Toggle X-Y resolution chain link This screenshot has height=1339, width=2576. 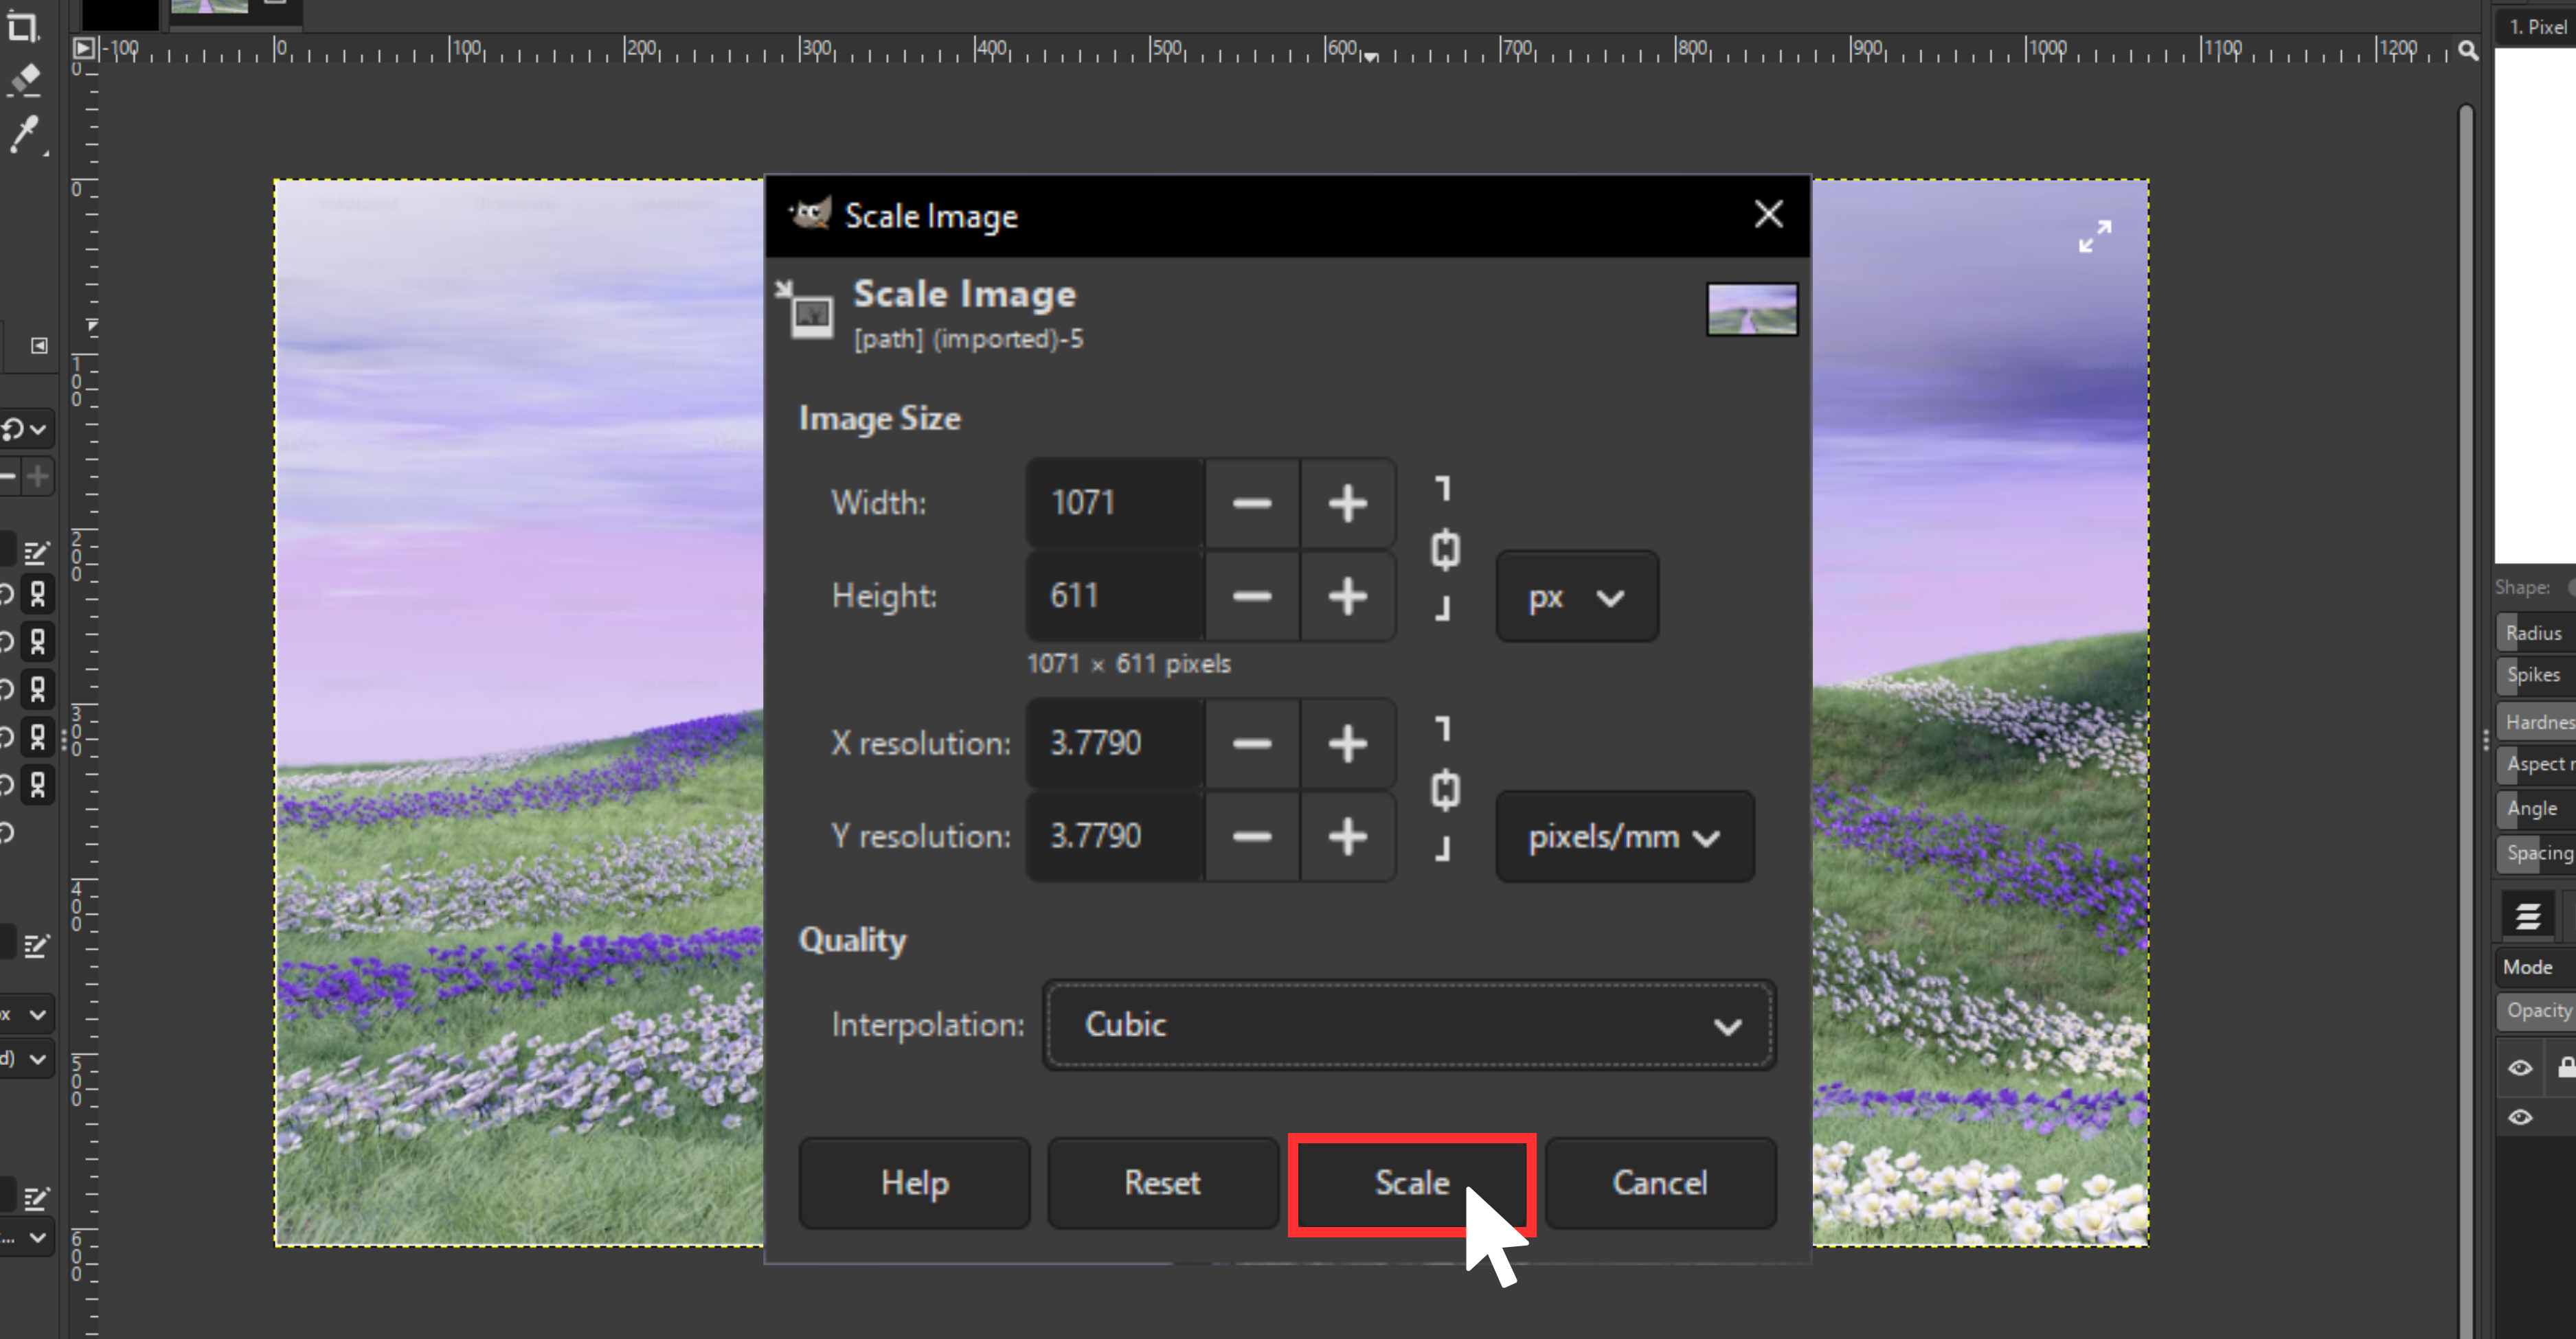(1444, 790)
